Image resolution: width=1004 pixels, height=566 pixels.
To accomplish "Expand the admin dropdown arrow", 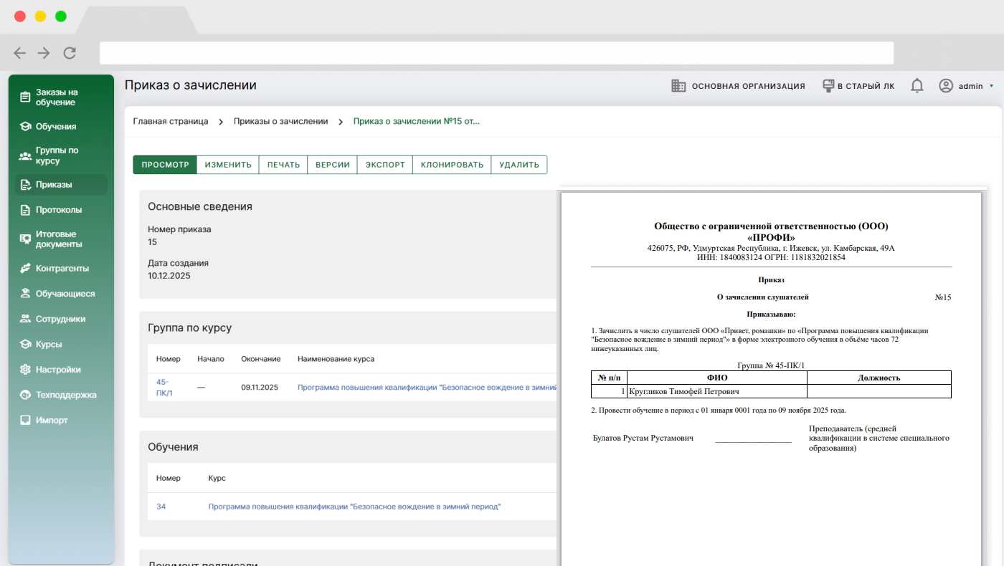I will coord(992,86).
